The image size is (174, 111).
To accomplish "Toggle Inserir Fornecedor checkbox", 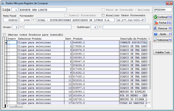I will click(x=66, y=15).
